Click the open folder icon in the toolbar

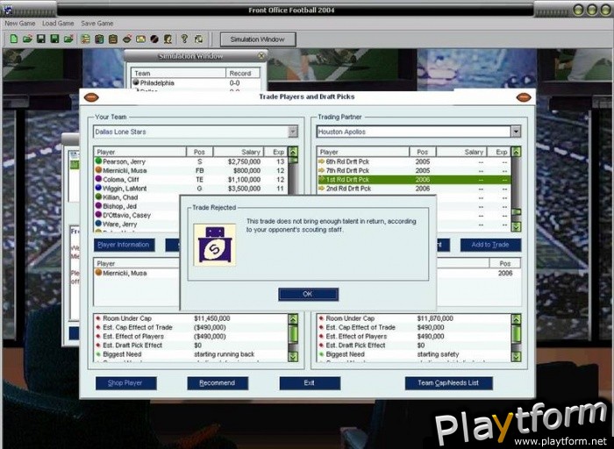pyautogui.click(x=27, y=39)
